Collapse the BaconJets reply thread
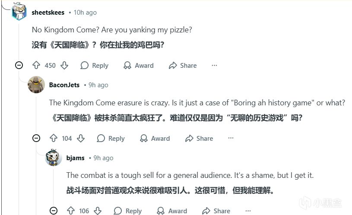Image resolution: width=352 pixels, height=215 pixels. click(36, 139)
